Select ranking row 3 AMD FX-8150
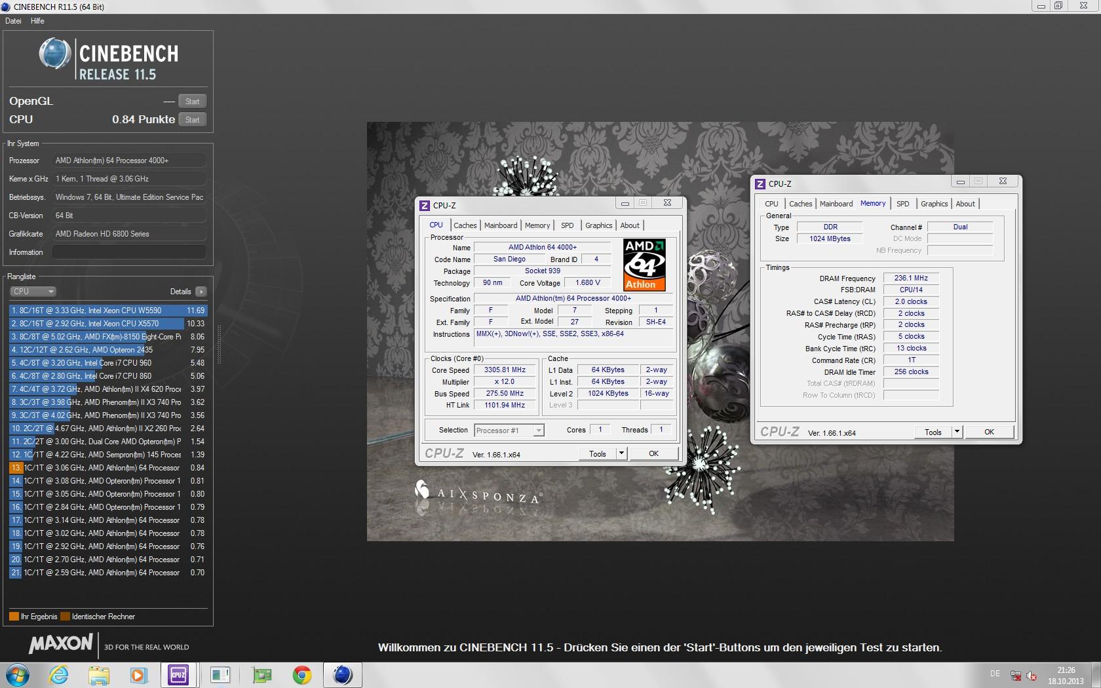 click(108, 337)
